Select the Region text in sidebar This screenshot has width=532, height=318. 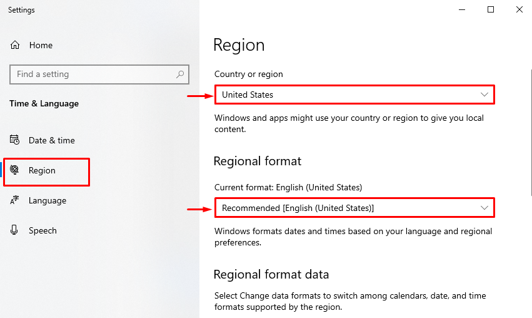[42, 170]
